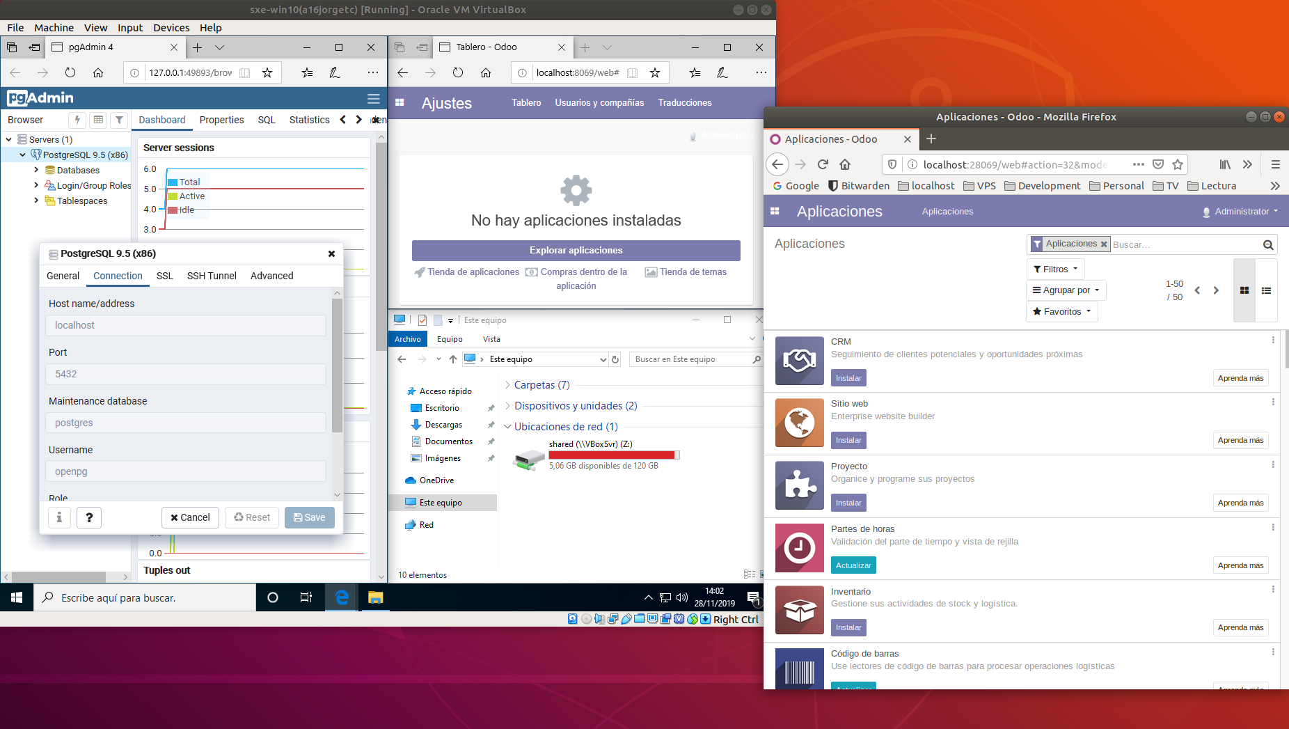
Task: Open options for CRM app card
Action: point(1273,340)
